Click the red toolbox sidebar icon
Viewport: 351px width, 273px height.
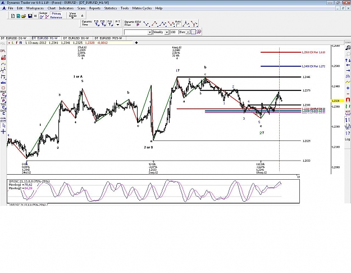tap(3, 58)
